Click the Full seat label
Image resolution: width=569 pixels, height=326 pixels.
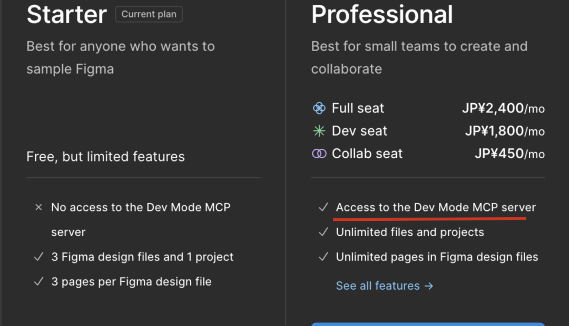point(358,108)
